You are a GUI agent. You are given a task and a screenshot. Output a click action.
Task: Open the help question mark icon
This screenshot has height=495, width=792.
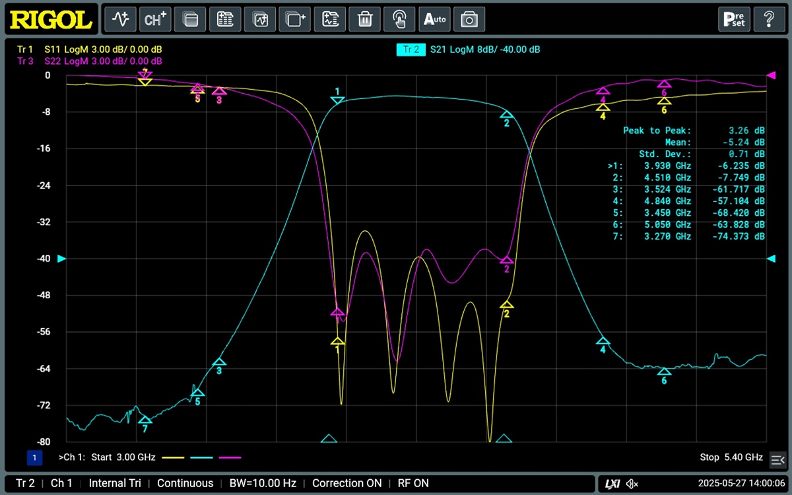[x=769, y=19]
